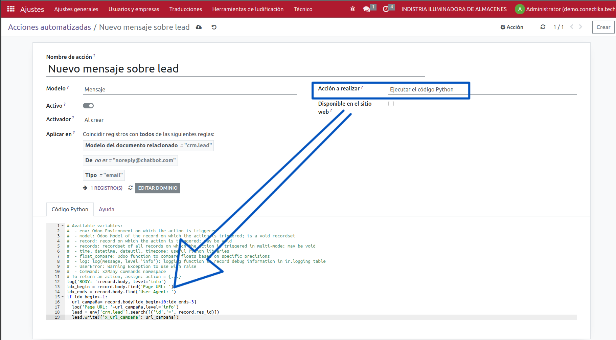This screenshot has width=616, height=340.
Task: Collapse code fold arrow on line 15
Action: pyautogui.click(x=63, y=297)
